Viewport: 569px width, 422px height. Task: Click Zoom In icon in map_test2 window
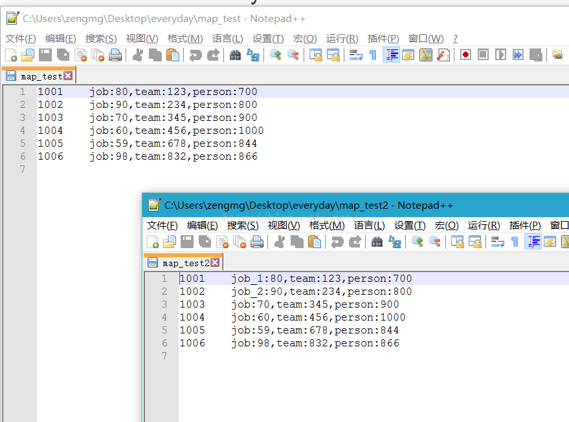(418, 242)
